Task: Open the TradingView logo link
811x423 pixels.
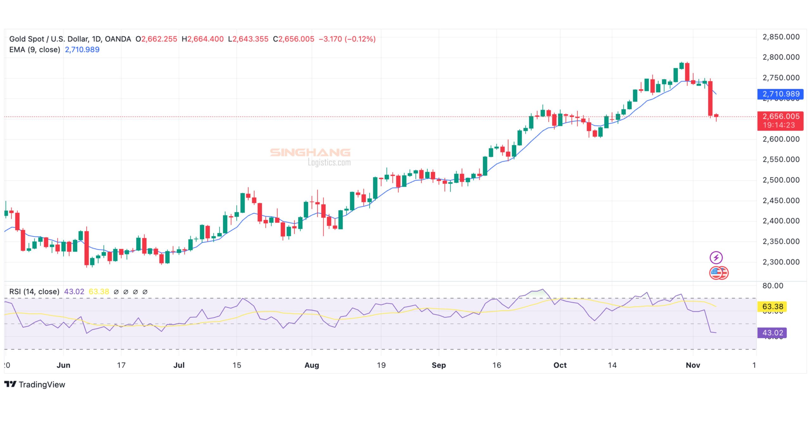Action: (35, 384)
